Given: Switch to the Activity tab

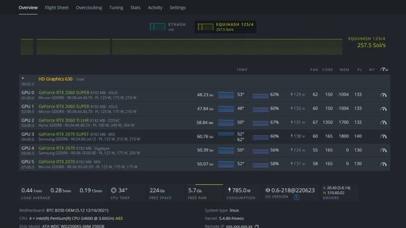Looking at the screenshot, I should pos(155,8).
